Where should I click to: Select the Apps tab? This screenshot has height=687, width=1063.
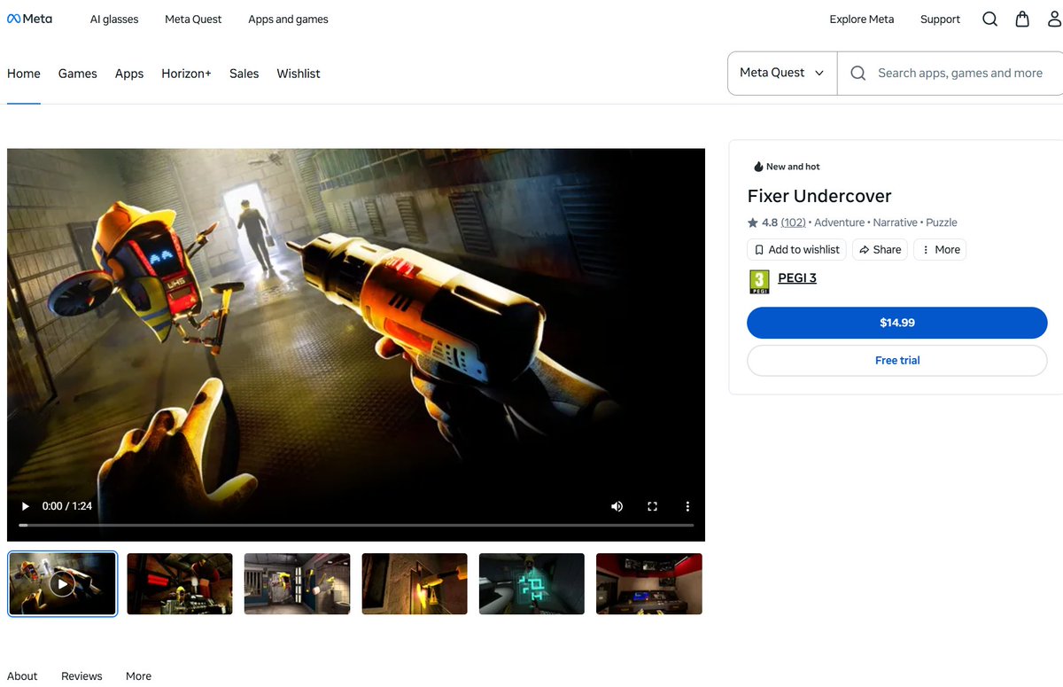[x=129, y=74]
